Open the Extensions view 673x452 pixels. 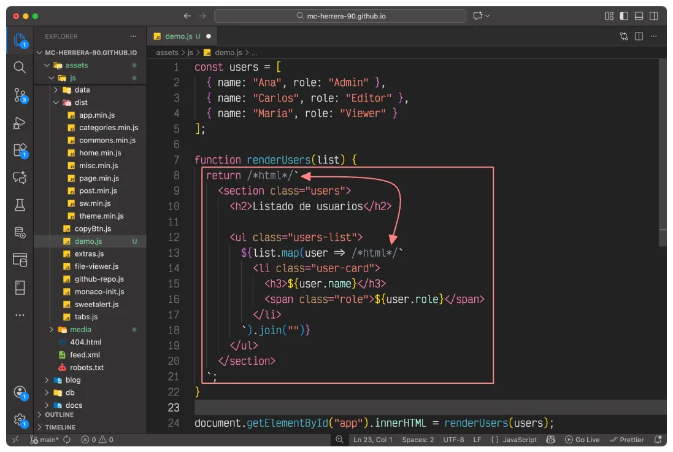(x=20, y=150)
